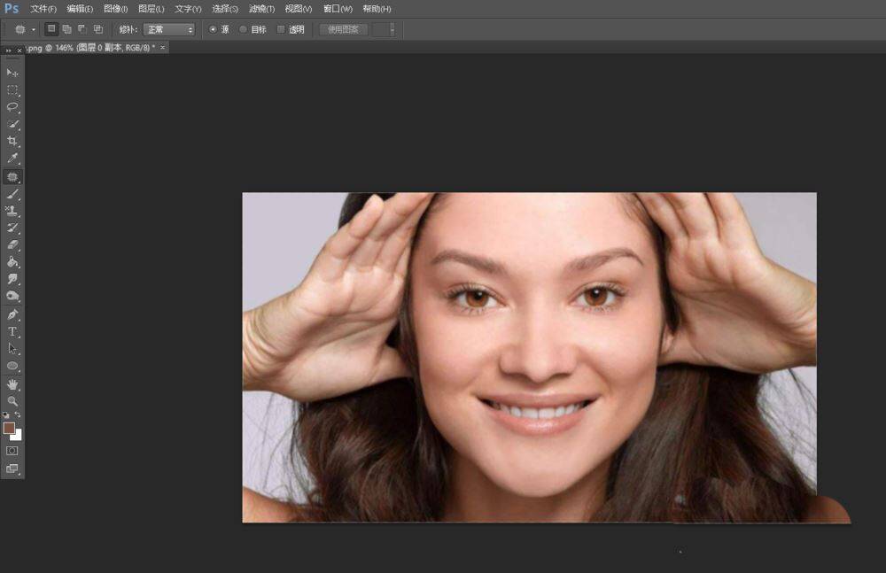
Task: Open the 滤镜 (Filter) menu
Action: 261,9
